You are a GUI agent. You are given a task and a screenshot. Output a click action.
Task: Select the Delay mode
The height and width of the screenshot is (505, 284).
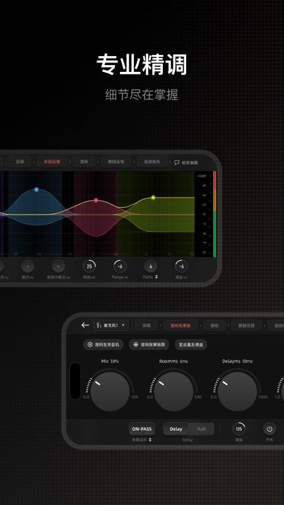[176, 429]
